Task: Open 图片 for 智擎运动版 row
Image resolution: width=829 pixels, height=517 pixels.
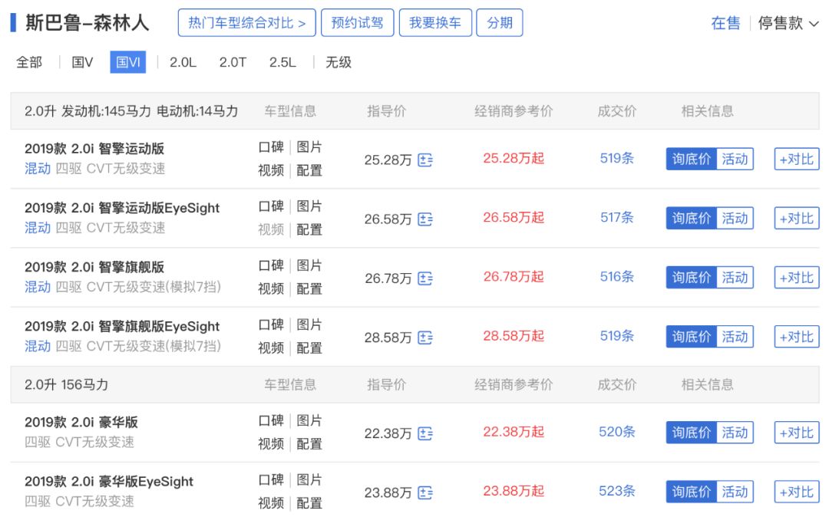Action: tap(309, 147)
